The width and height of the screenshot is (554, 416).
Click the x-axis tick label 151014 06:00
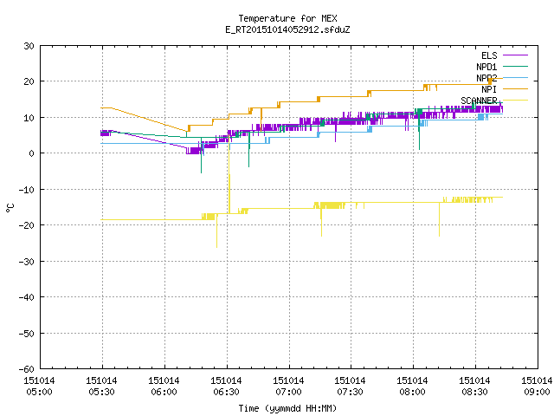point(164,387)
